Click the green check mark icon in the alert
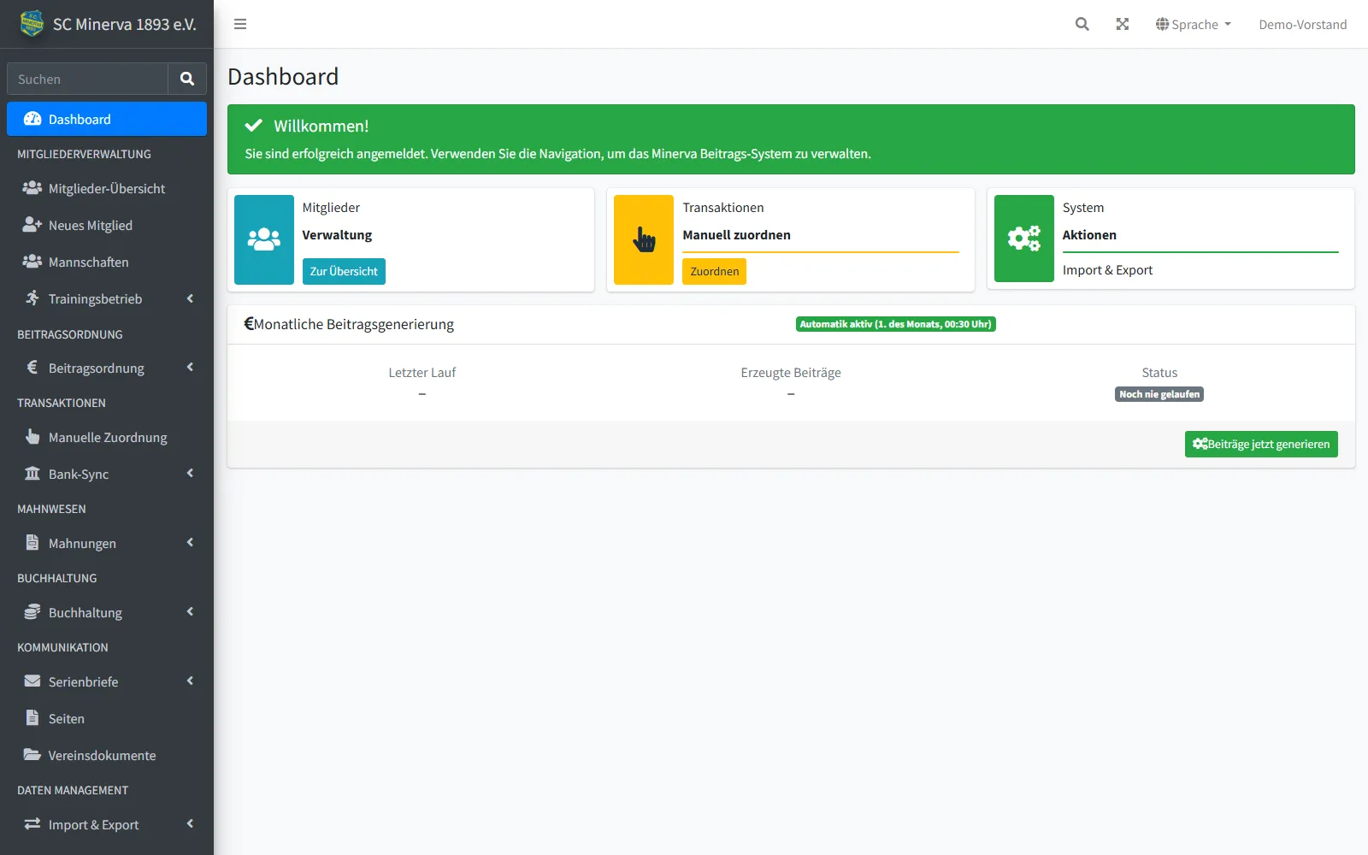Viewport: 1368px width, 855px height. click(254, 126)
